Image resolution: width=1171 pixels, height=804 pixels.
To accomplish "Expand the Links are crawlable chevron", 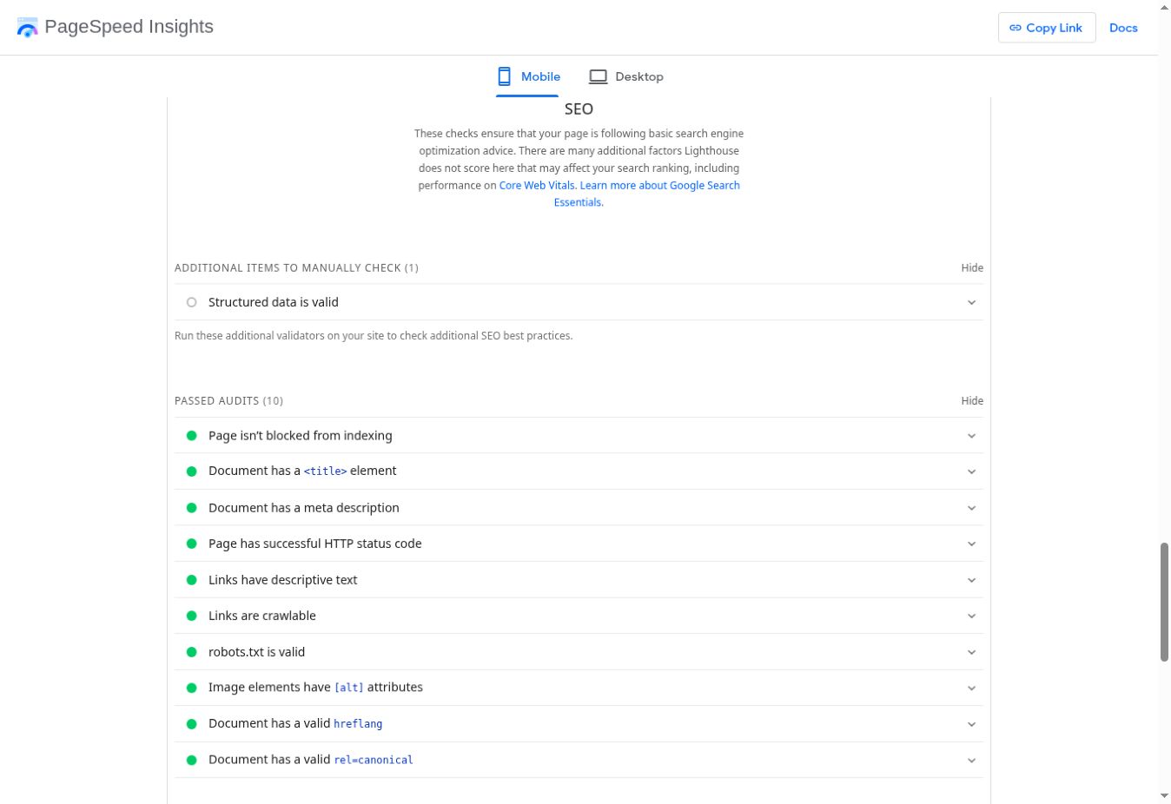I will (x=972, y=616).
